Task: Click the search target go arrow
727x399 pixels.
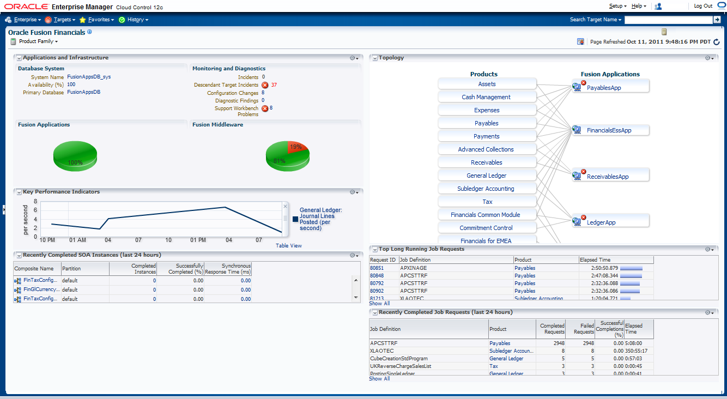Action: click(x=717, y=20)
